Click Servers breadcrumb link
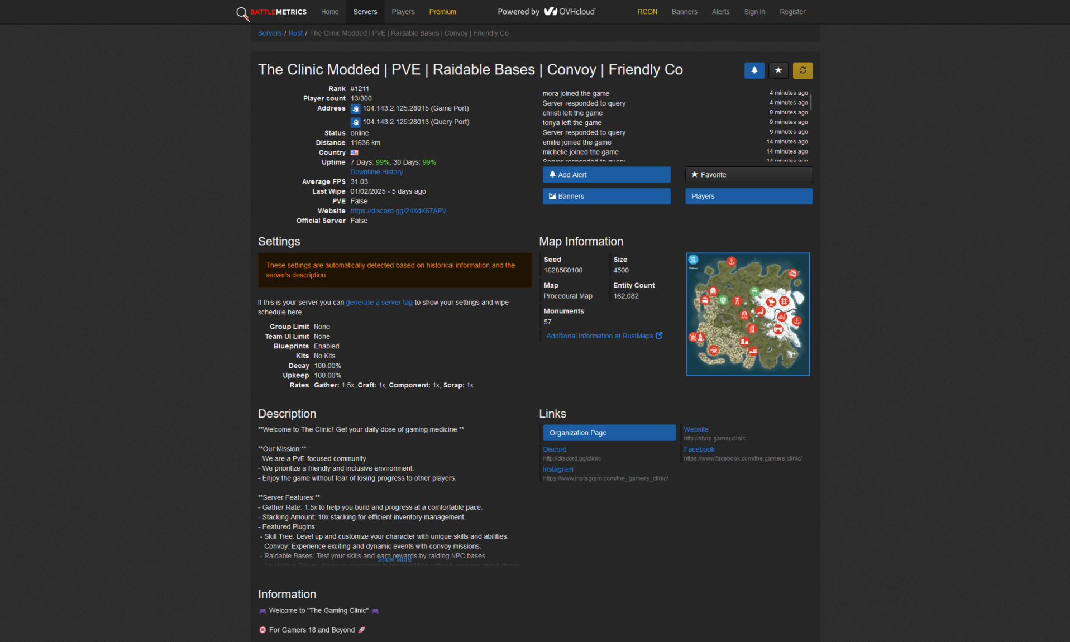Image resolution: width=1070 pixels, height=642 pixels. click(270, 33)
